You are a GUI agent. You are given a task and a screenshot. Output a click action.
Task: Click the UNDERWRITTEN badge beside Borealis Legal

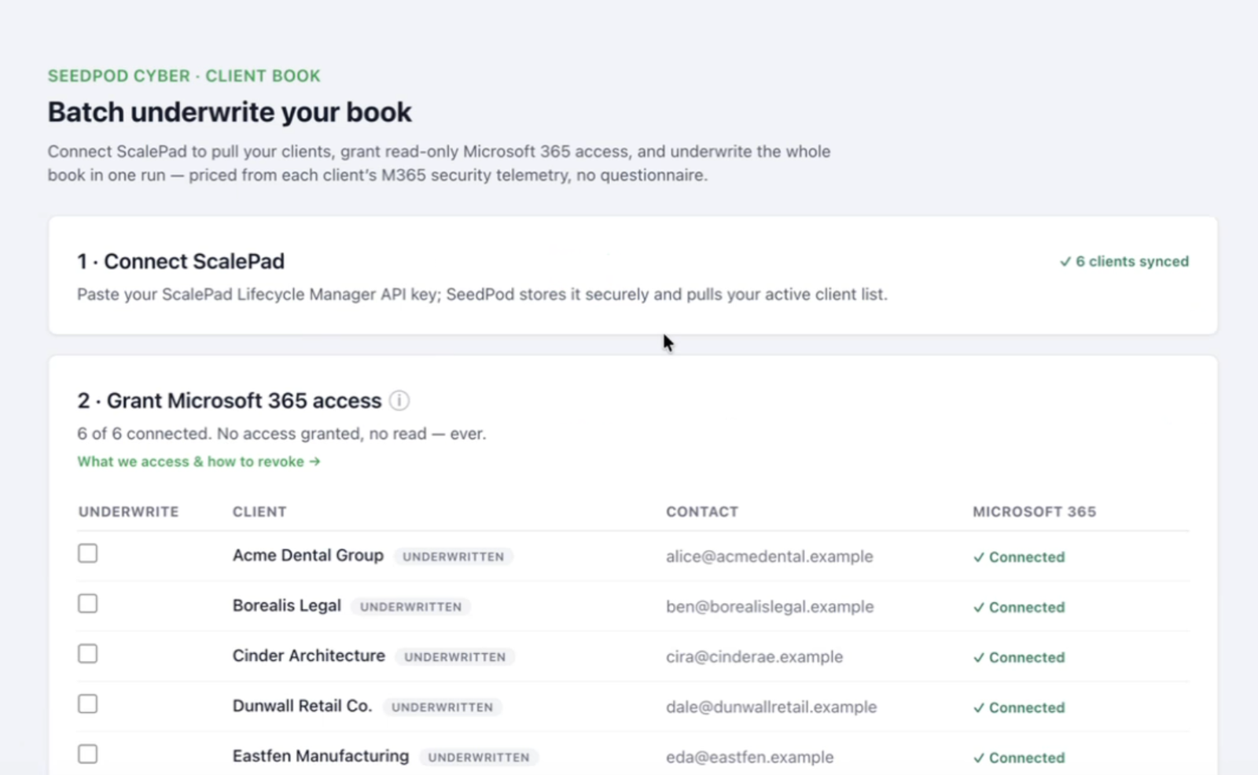tap(411, 607)
